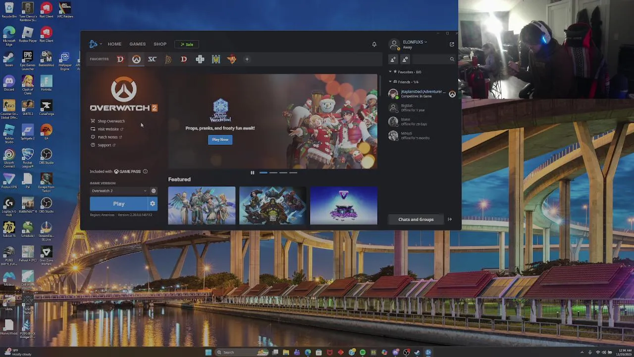Click the Game Pass info icon
634x357 pixels.
click(145, 172)
